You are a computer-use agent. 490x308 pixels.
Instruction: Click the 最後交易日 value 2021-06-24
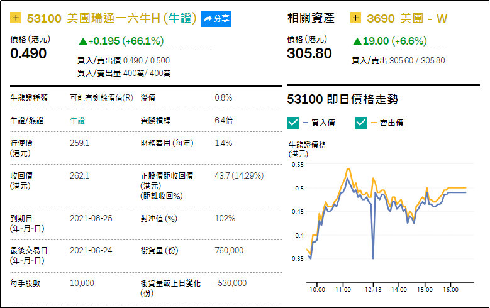[x=91, y=251]
